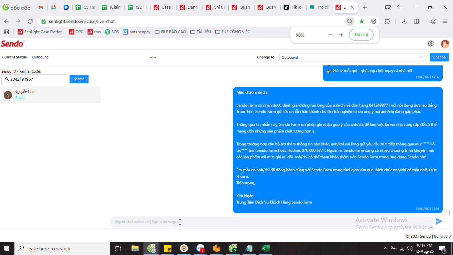Switch to the Trò ch tab
453x255 pixels.
pos(320,7)
